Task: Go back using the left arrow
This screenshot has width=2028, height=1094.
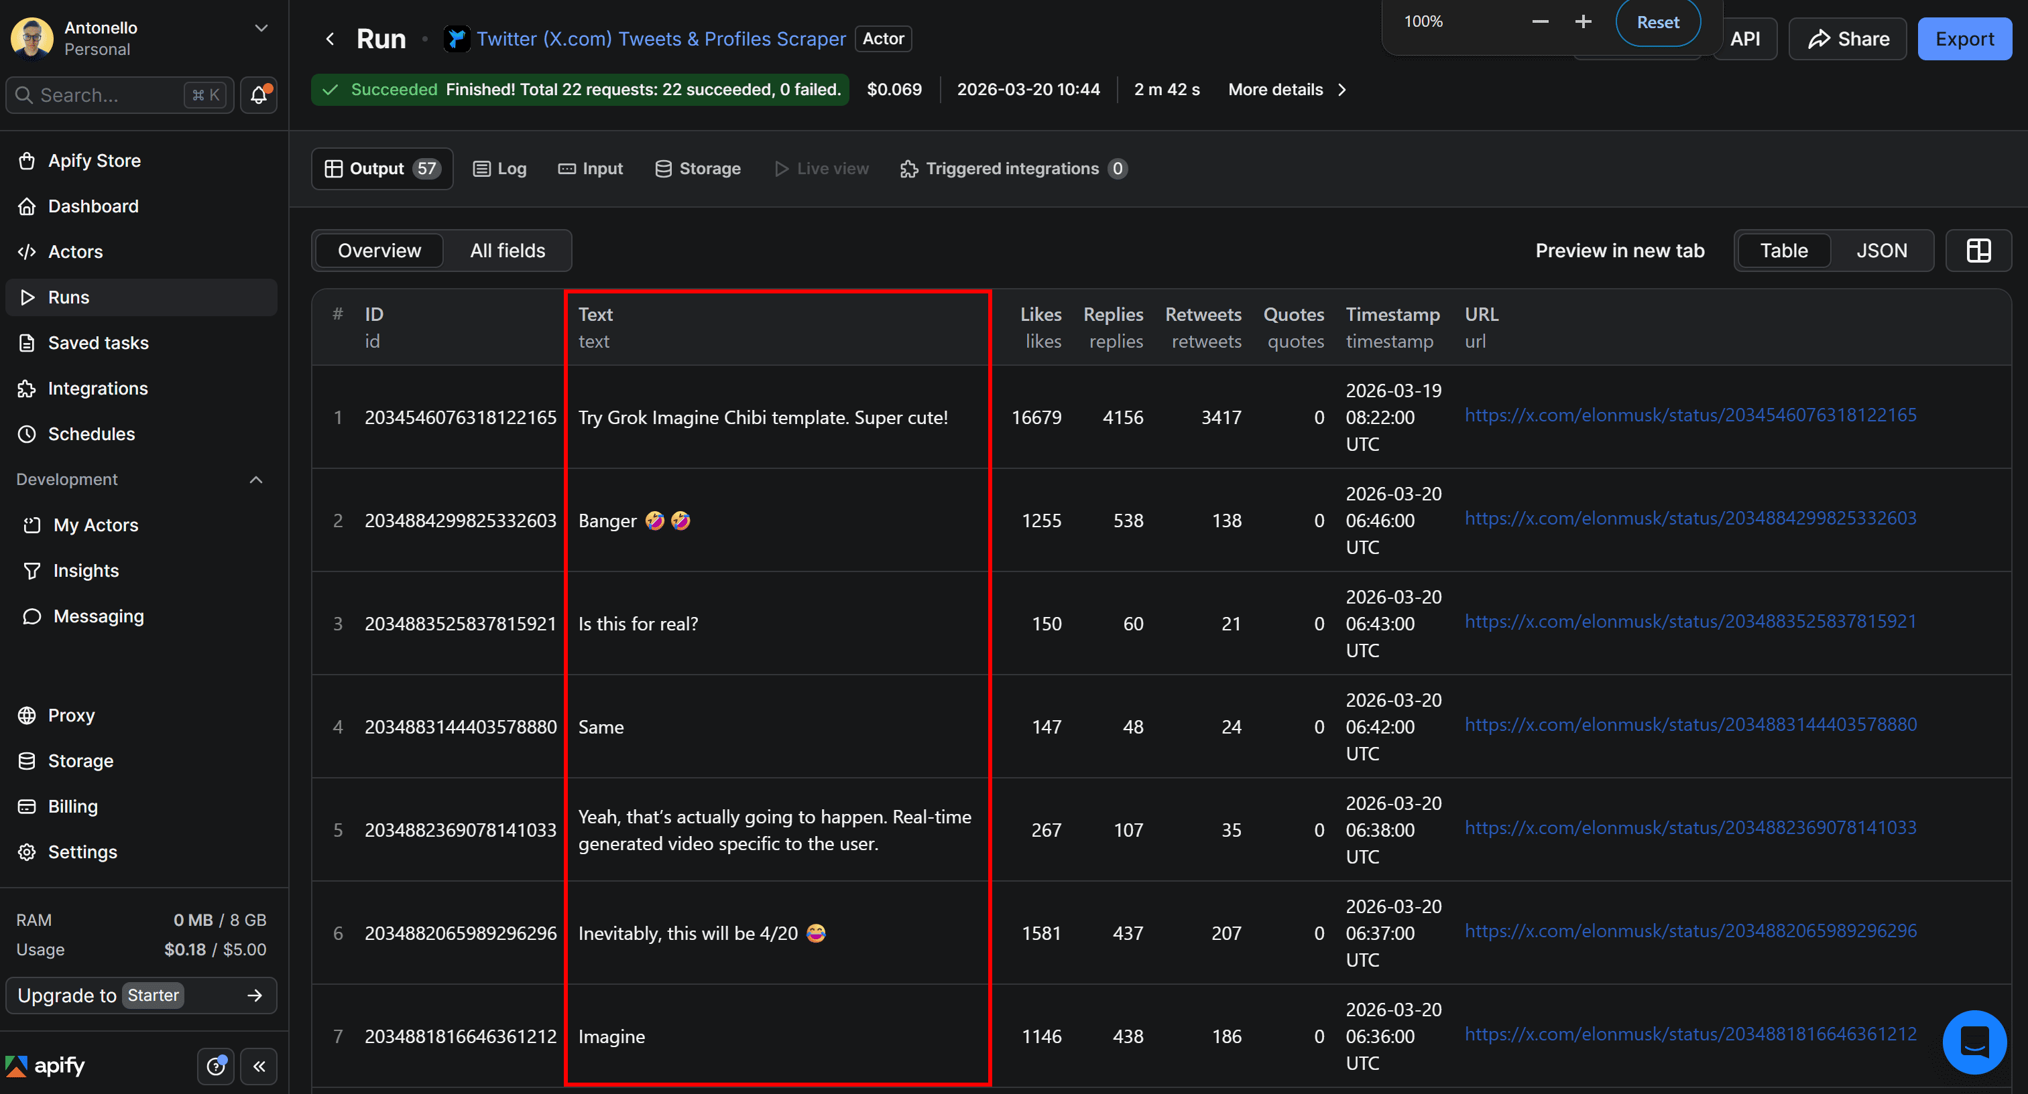Action: point(331,40)
